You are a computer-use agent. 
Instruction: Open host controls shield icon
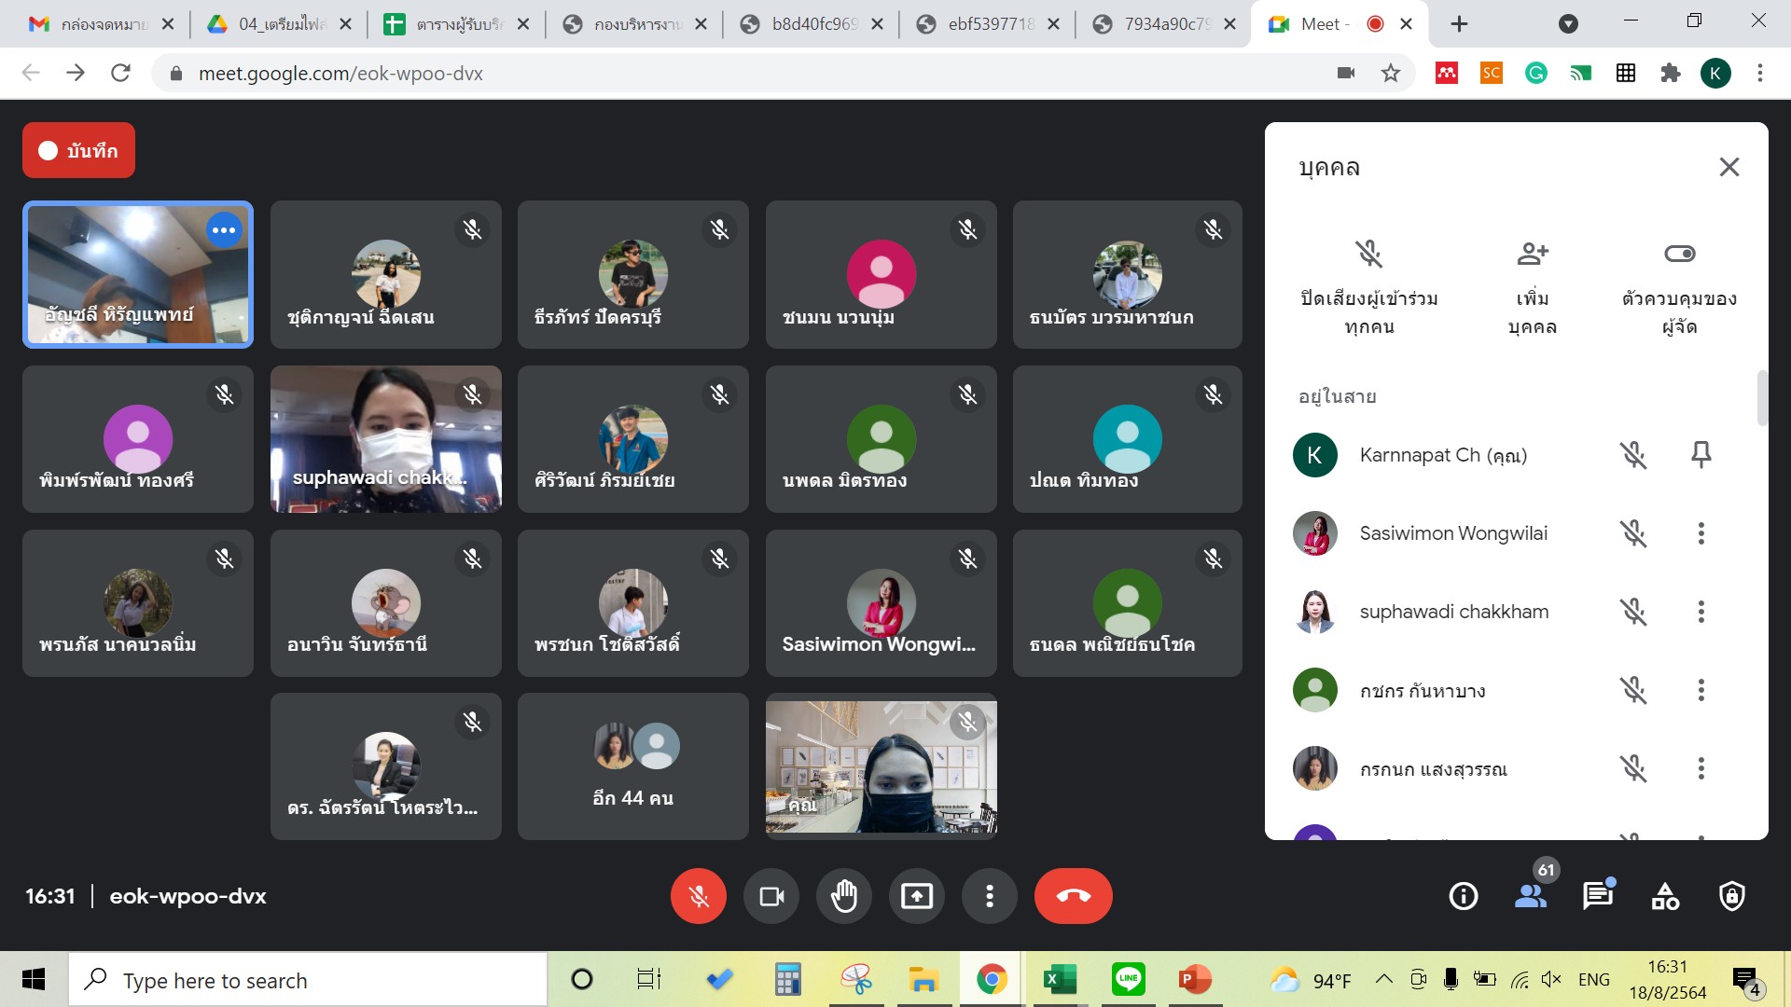point(1732,896)
